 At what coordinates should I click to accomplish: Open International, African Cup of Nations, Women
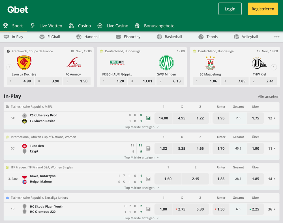[43, 137]
